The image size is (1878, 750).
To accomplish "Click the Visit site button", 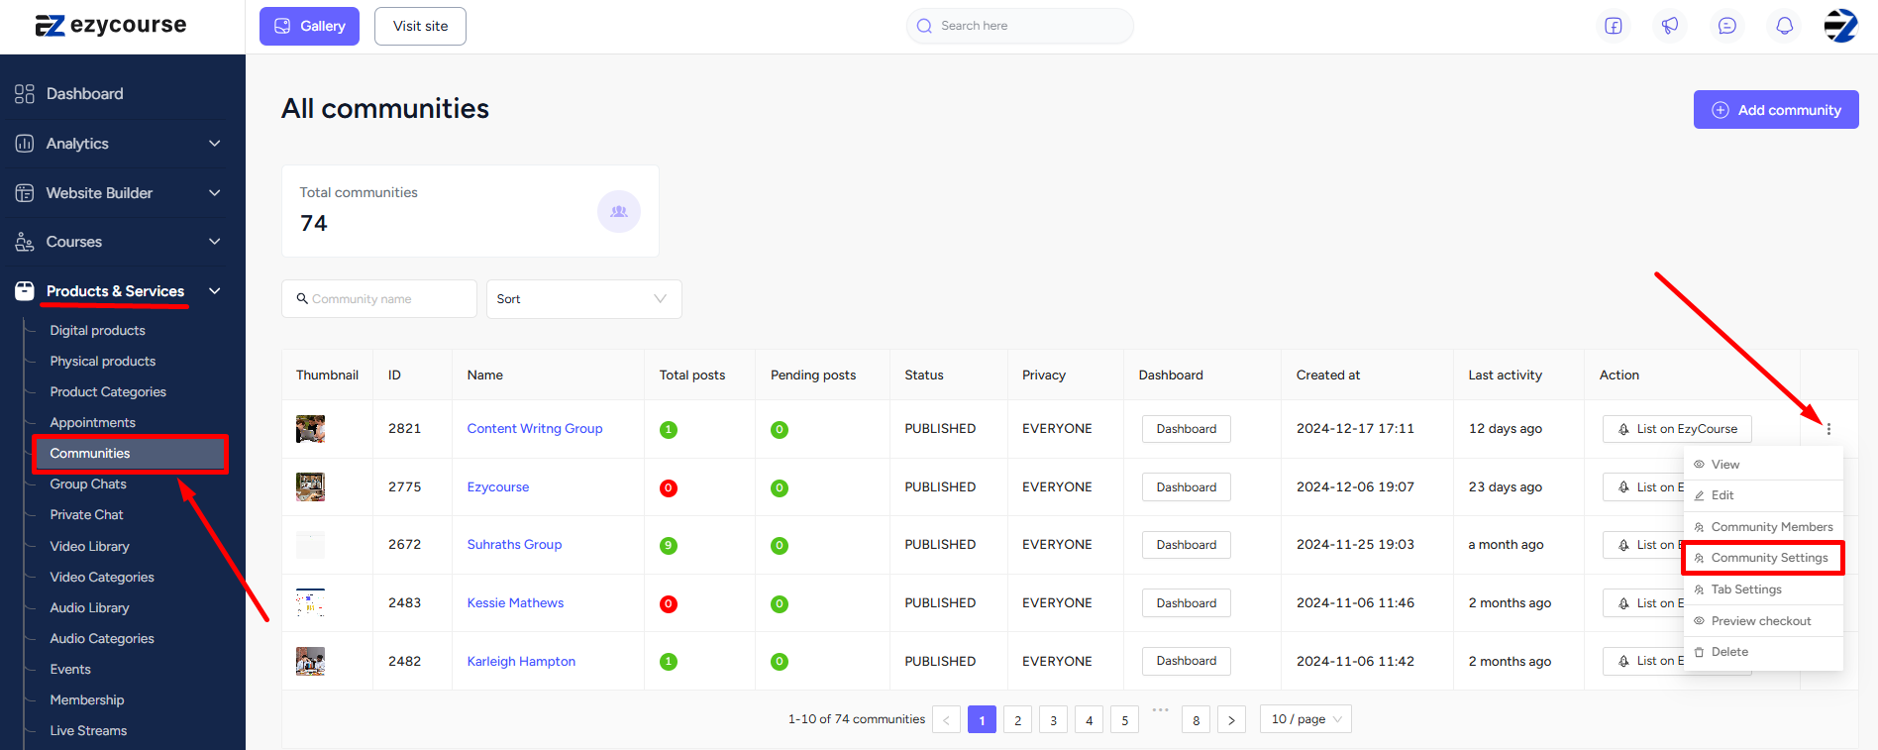I will click(420, 26).
